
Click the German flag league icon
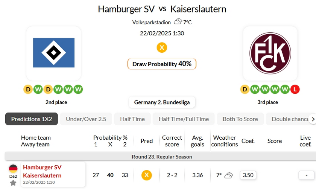[x=13, y=168]
